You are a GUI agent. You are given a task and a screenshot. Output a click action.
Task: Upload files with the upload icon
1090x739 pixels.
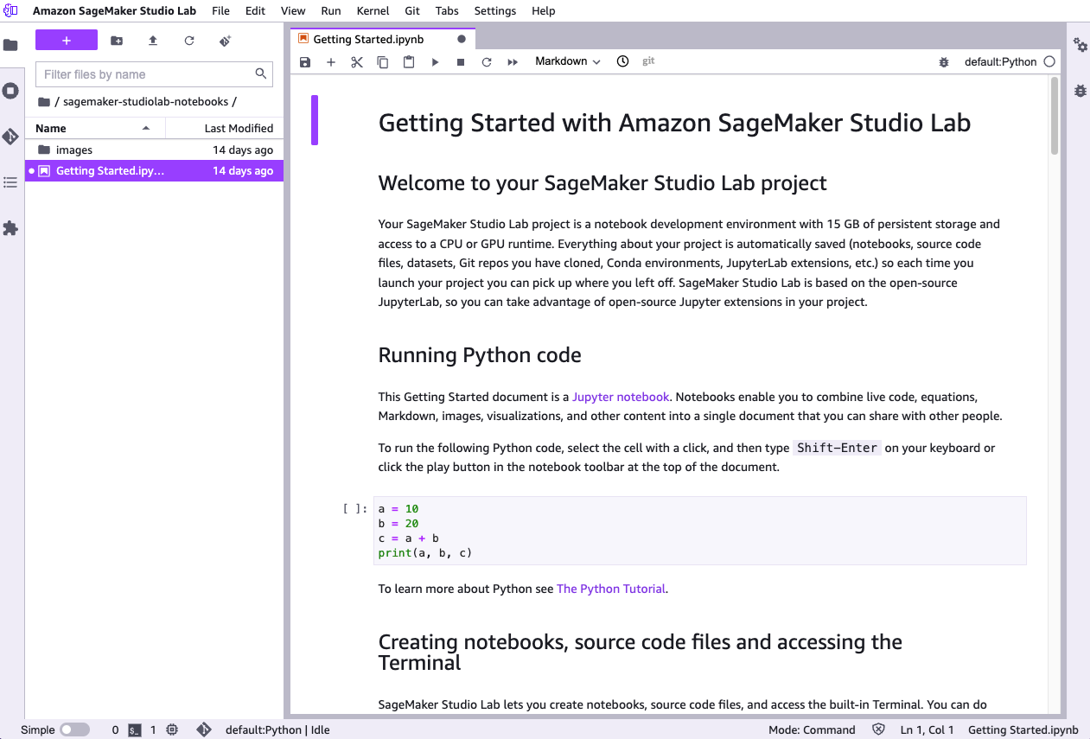pyautogui.click(x=153, y=41)
